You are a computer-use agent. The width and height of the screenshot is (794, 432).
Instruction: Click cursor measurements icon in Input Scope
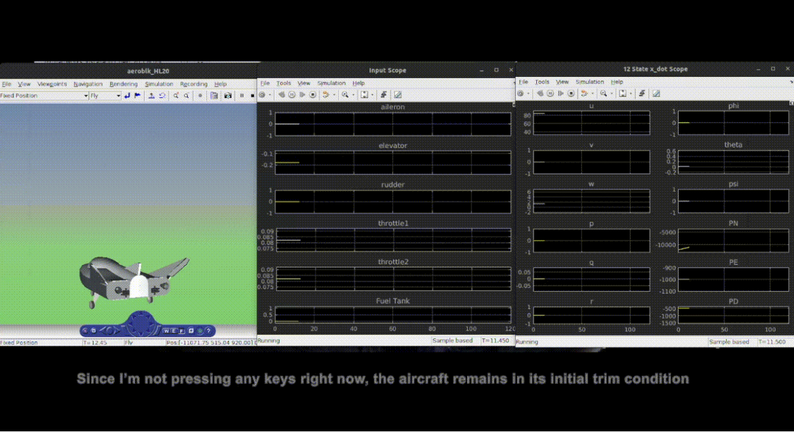tap(398, 95)
